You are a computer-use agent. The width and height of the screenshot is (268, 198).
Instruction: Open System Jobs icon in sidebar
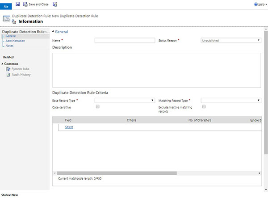8,69
